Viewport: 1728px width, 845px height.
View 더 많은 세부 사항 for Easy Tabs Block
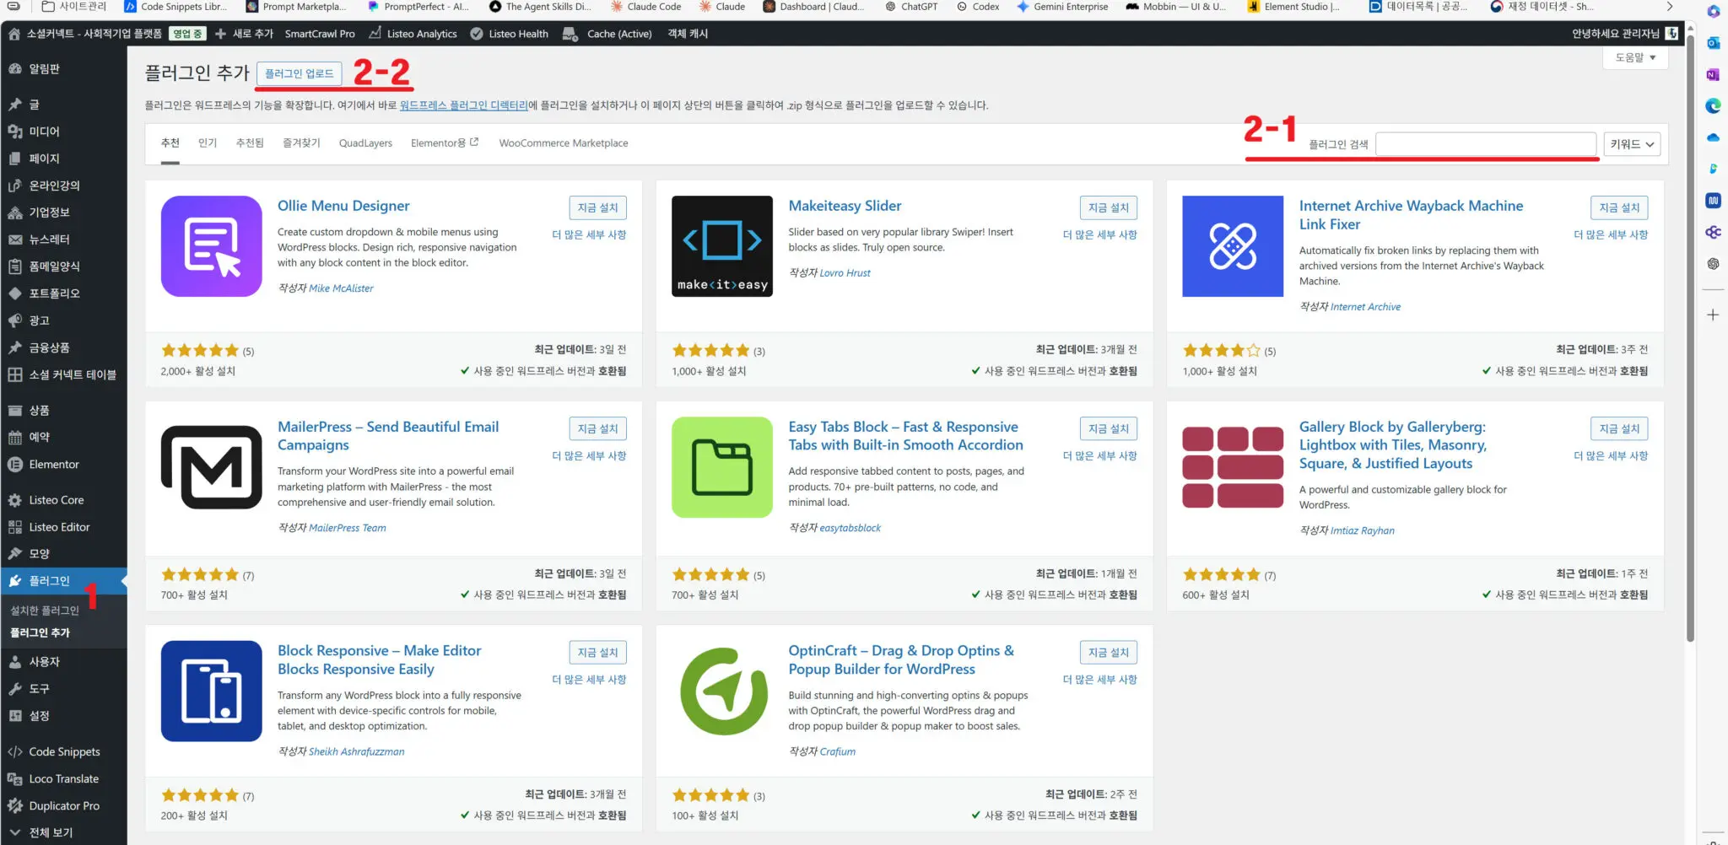[x=1099, y=455]
